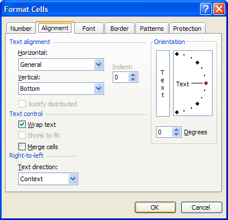Open the Protection tab
The image size is (228, 220).
[x=187, y=29]
